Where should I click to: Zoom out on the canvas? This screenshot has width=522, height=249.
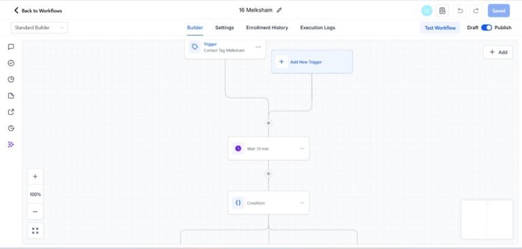pyautogui.click(x=35, y=212)
